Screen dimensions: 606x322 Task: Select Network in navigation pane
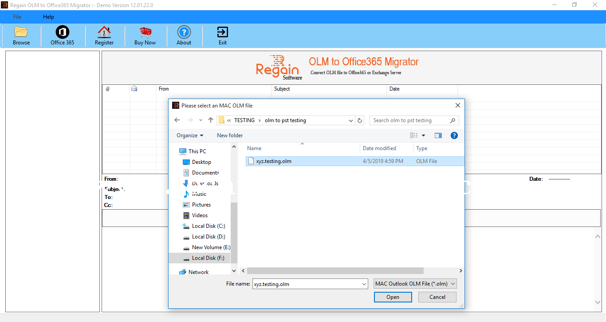[198, 272]
